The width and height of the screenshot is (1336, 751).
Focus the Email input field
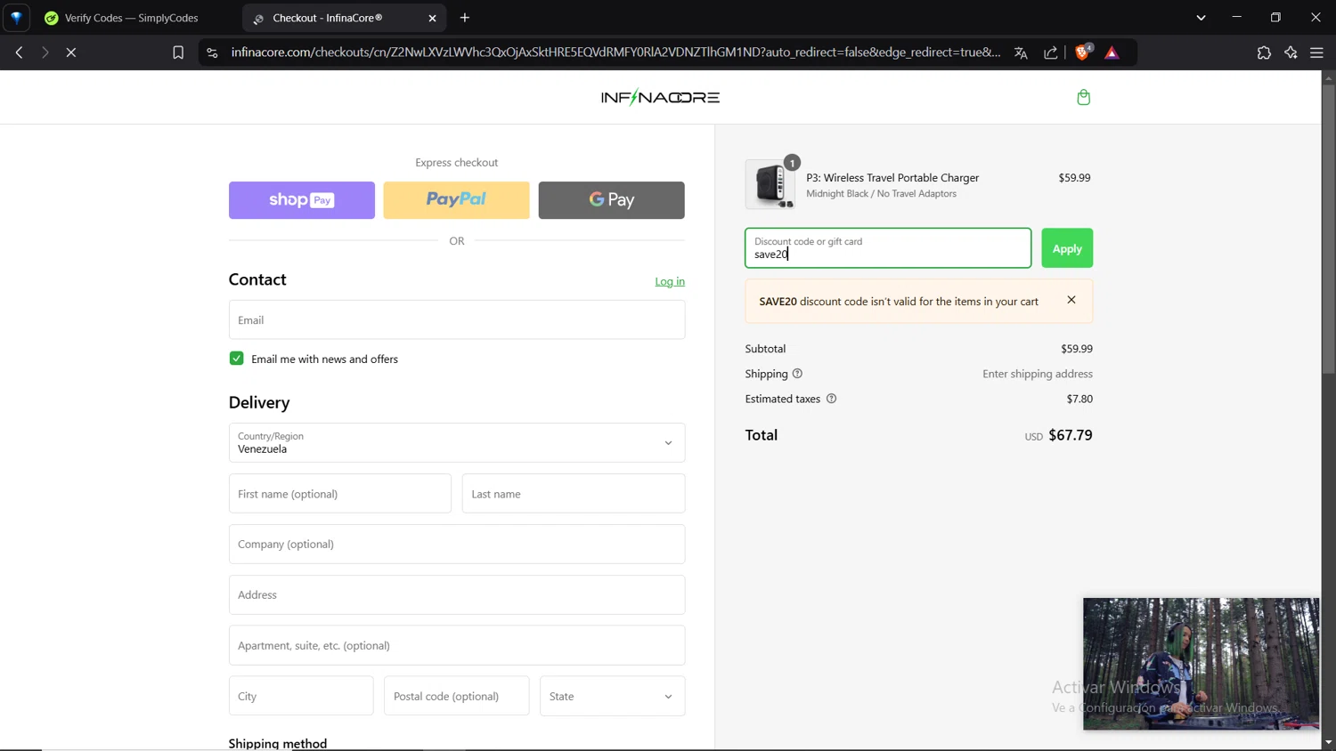(457, 319)
